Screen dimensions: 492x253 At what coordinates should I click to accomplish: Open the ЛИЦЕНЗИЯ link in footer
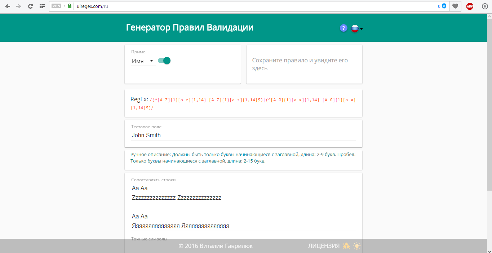click(323, 246)
